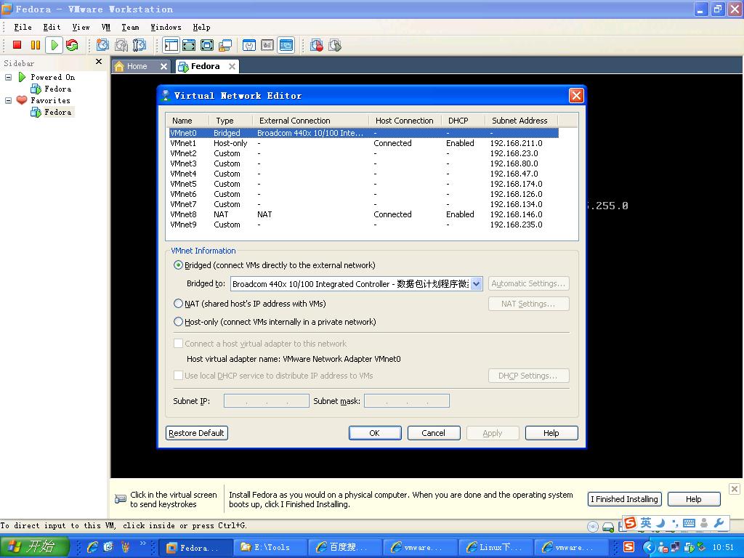The width and height of the screenshot is (744, 558).
Task: Click OK in Virtual Network Editor
Action: point(375,433)
